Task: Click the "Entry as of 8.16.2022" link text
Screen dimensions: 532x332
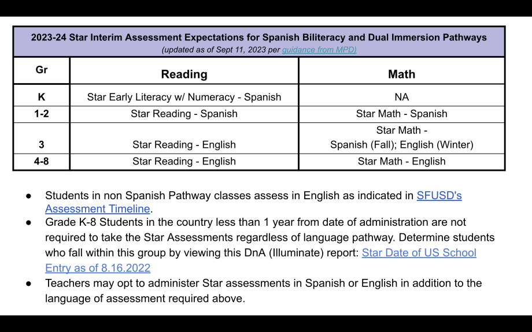Action: coord(98,268)
